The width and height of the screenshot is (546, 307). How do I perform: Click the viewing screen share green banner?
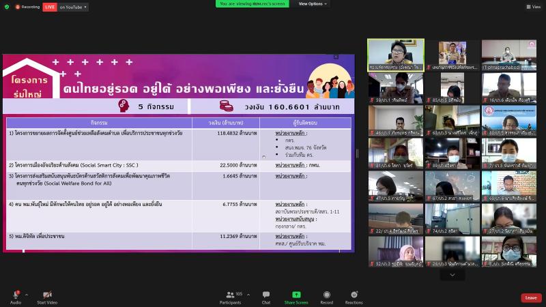point(252,3)
